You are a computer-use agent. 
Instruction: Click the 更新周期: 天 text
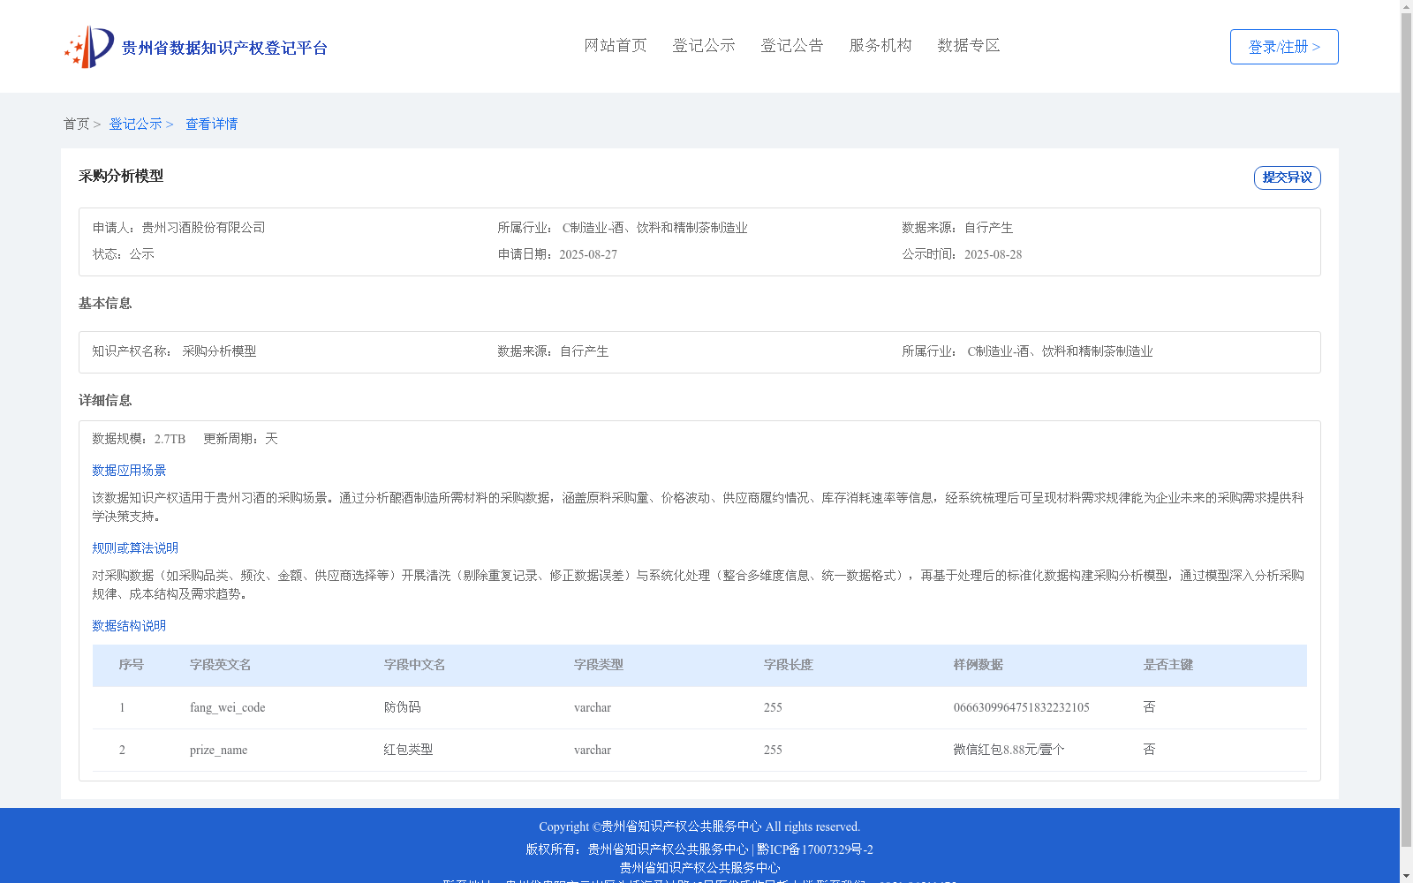pyautogui.click(x=240, y=439)
